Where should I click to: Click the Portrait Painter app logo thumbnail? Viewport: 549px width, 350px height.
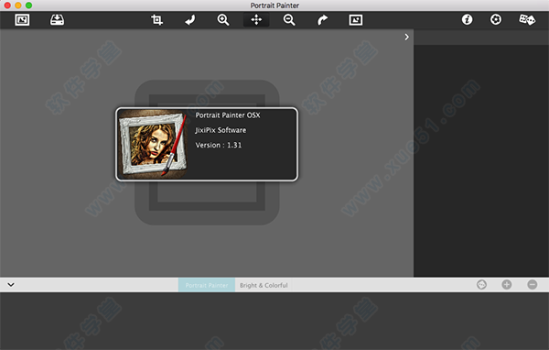[153, 144]
